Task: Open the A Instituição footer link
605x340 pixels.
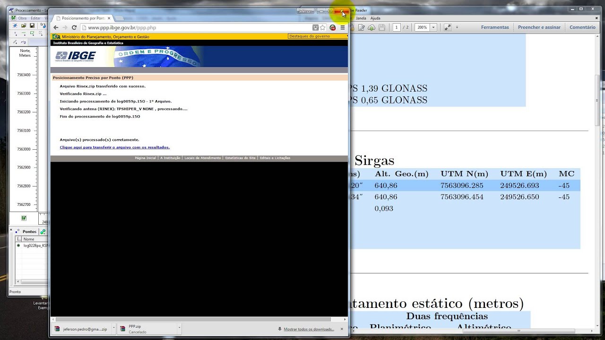Action: click(x=170, y=158)
